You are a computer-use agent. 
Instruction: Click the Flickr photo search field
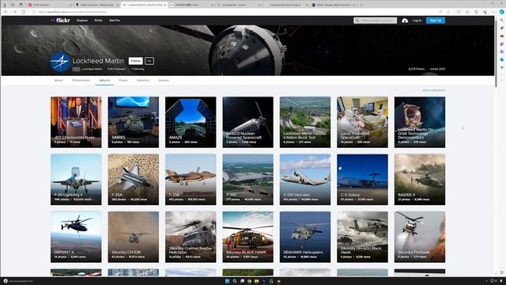[375, 21]
